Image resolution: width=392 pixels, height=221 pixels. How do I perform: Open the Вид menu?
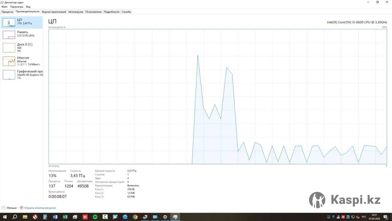point(28,7)
